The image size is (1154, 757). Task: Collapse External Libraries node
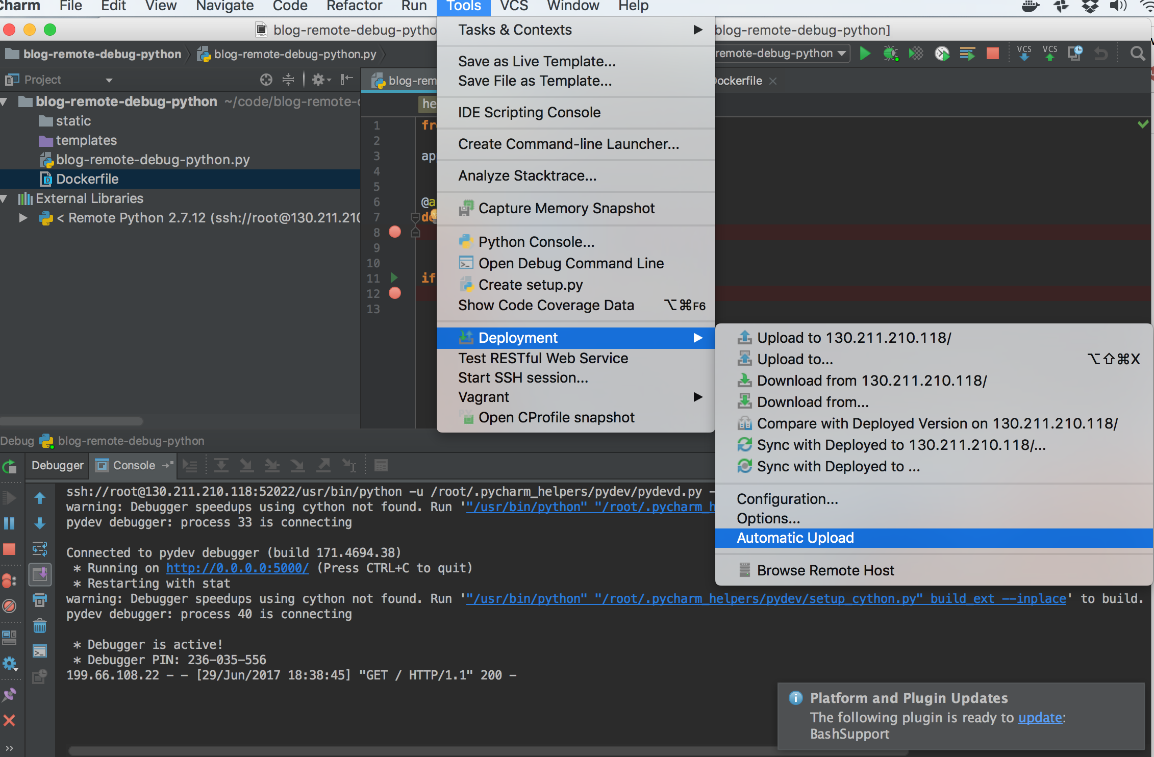click(x=4, y=198)
